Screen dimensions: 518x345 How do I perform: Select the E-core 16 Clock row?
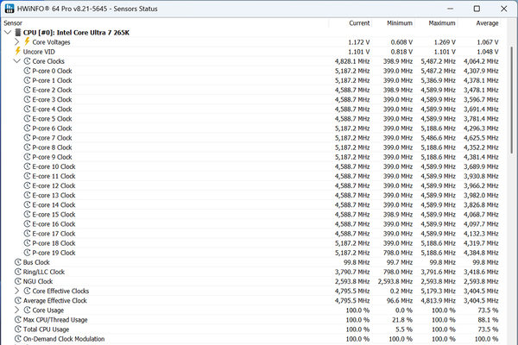tap(251, 224)
